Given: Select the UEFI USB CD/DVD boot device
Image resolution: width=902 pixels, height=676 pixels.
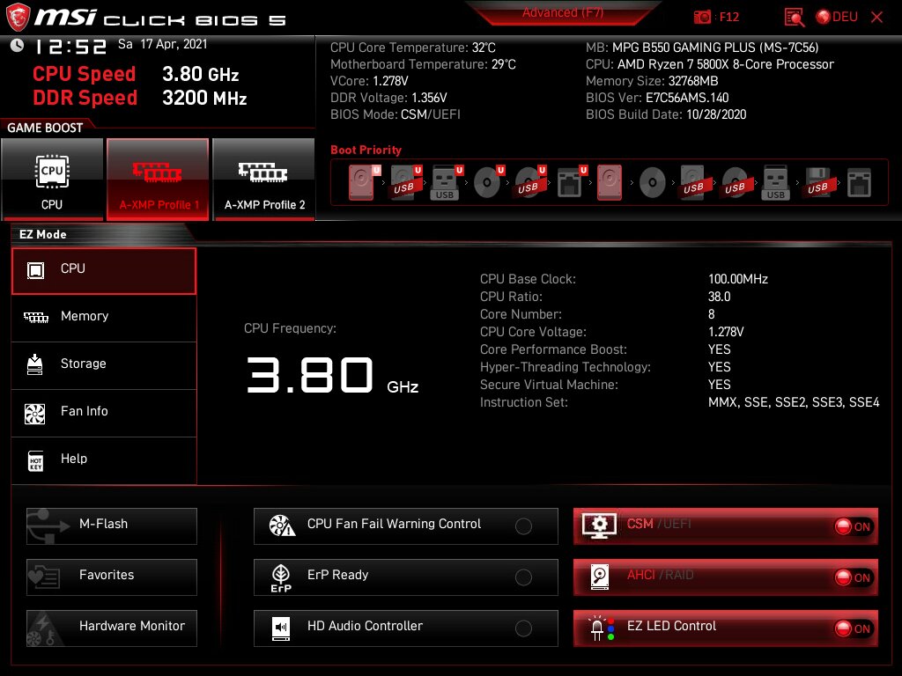Looking at the screenshot, I should click(x=529, y=182).
